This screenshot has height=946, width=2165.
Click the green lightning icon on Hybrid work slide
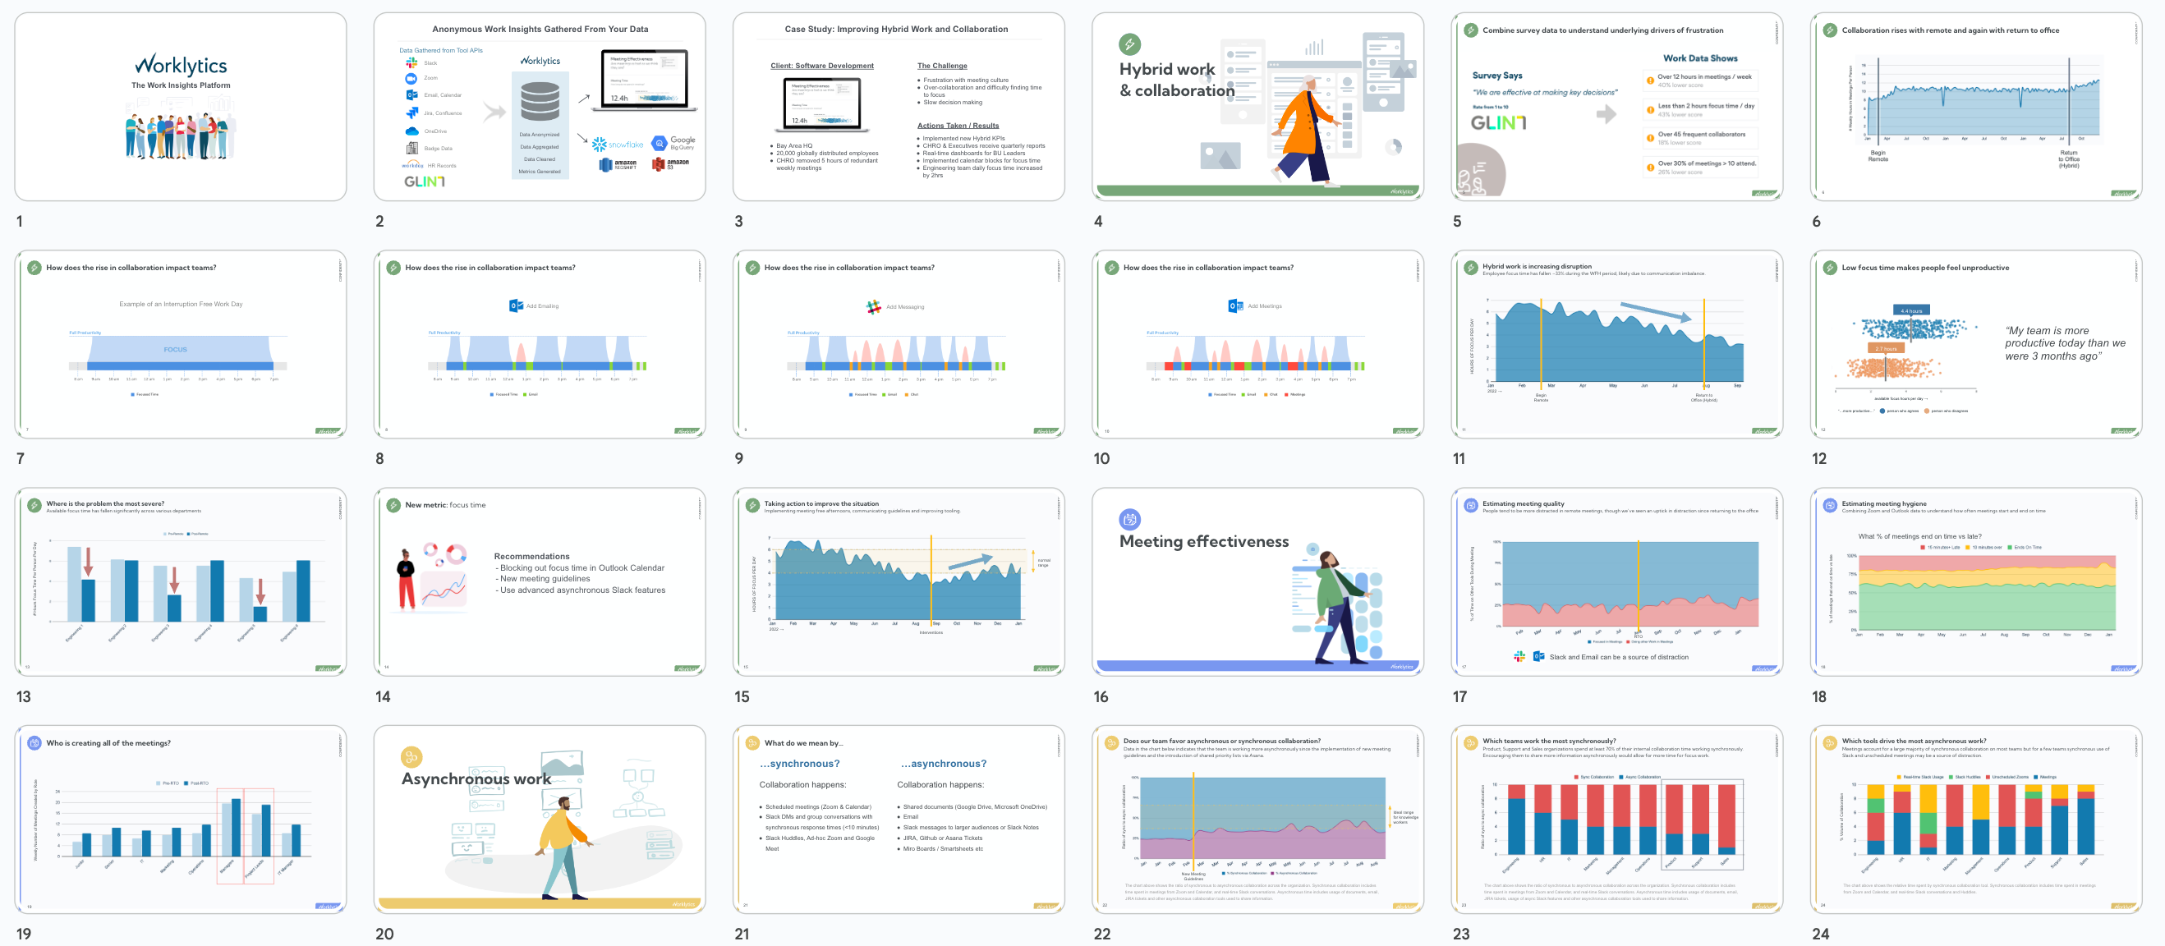click(x=1129, y=44)
